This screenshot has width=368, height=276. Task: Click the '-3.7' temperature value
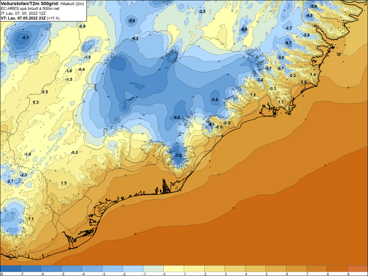pyautogui.click(x=268, y=68)
